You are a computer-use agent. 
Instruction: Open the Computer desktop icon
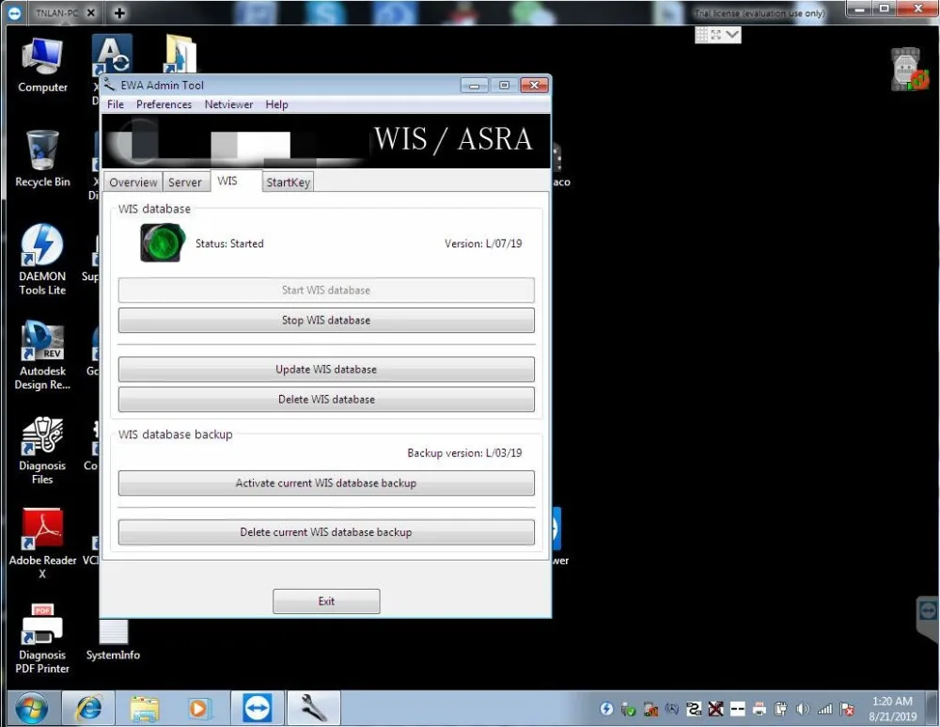(42, 65)
